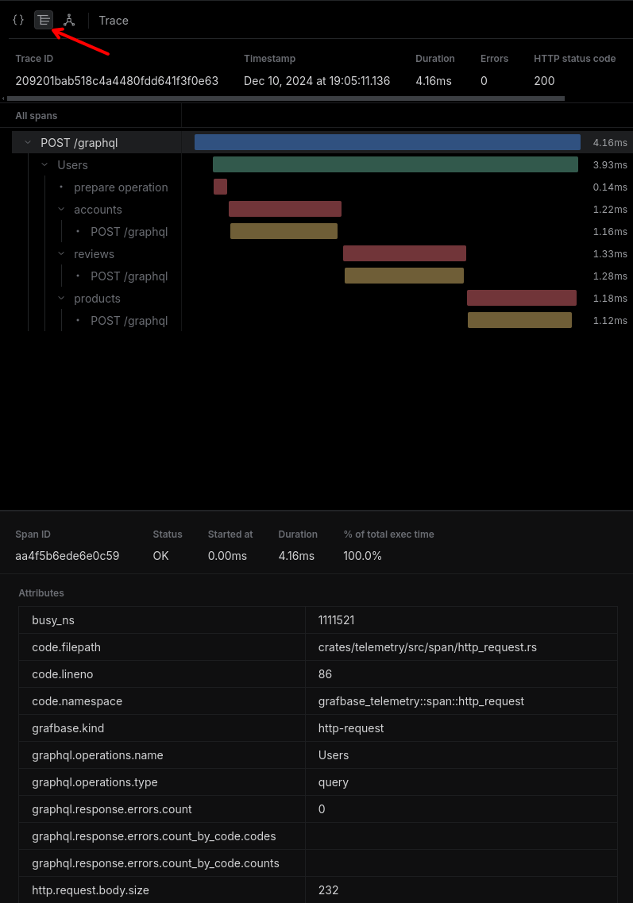Collapse the root POST /graphql span
The height and width of the screenshot is (903, 633).
click(x=28, y=143)
